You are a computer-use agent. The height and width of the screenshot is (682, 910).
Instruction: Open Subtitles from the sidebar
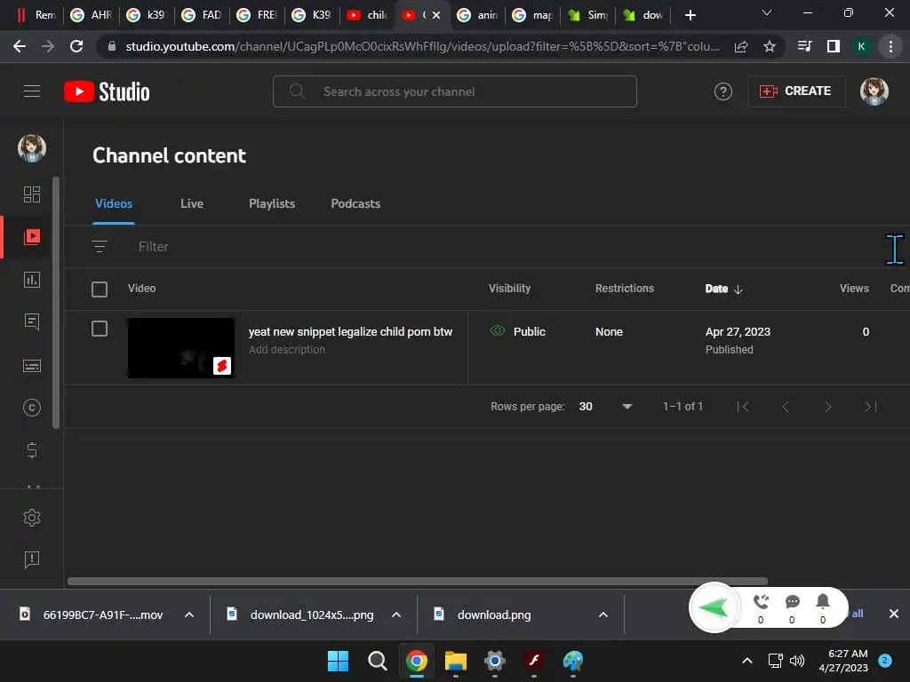click(x=32, y=366)
